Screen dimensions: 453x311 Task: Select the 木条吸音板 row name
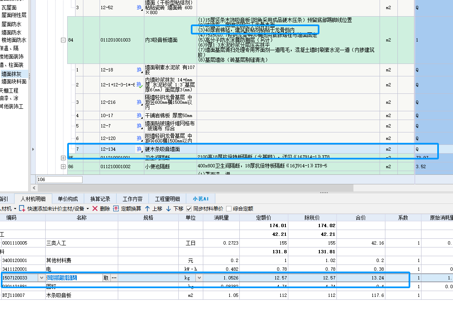58,295
